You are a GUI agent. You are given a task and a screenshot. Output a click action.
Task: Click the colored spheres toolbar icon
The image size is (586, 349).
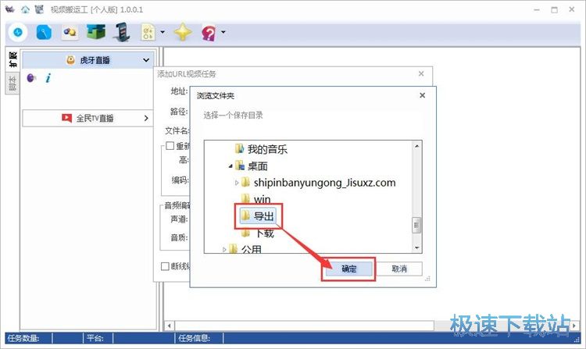[70, 32]
